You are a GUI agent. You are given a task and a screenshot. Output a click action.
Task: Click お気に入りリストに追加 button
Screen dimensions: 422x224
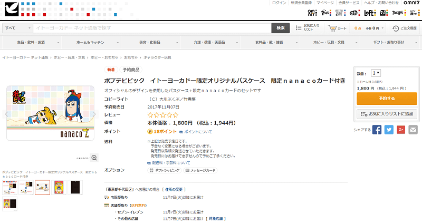pos(387,114)
